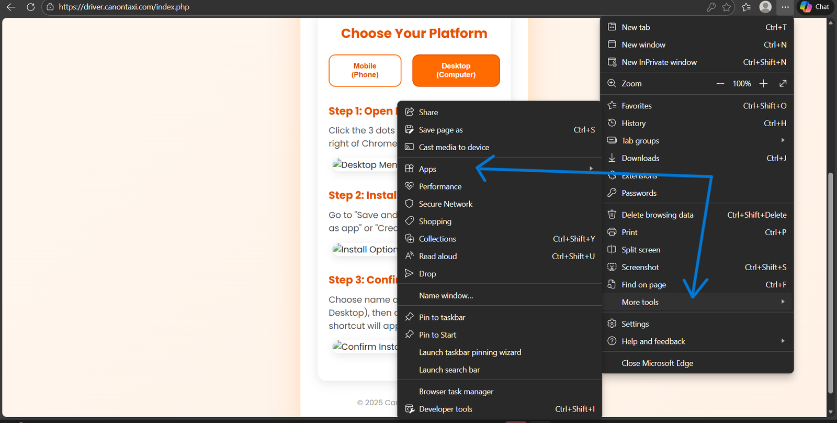Select the Desktop (Computer) platform button

[456, 70]
